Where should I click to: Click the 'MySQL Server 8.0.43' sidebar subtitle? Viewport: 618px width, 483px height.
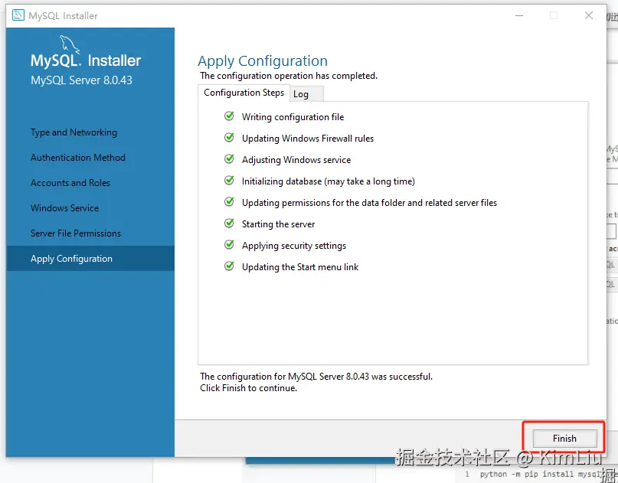(81, 80)
